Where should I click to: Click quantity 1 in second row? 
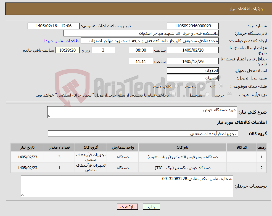click(x=59, y=168)
